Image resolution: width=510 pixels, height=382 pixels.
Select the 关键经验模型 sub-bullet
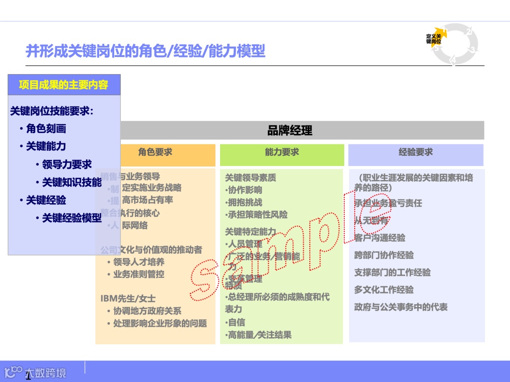pos(72,218)
